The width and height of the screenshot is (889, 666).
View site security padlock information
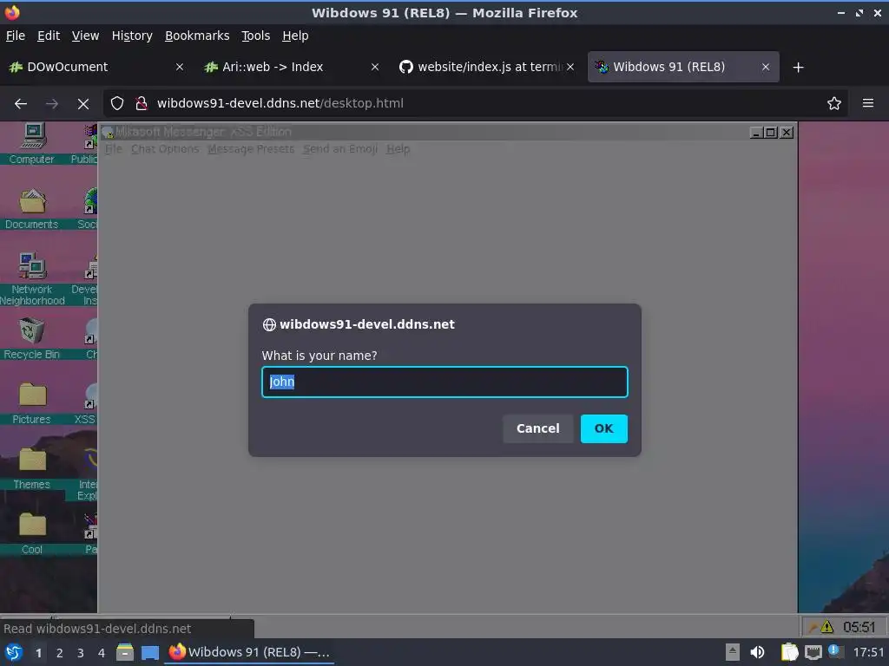tap(141, 103)
